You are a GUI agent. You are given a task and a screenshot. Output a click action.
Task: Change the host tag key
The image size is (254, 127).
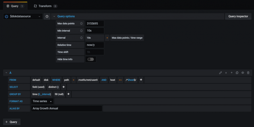[113, 80]
